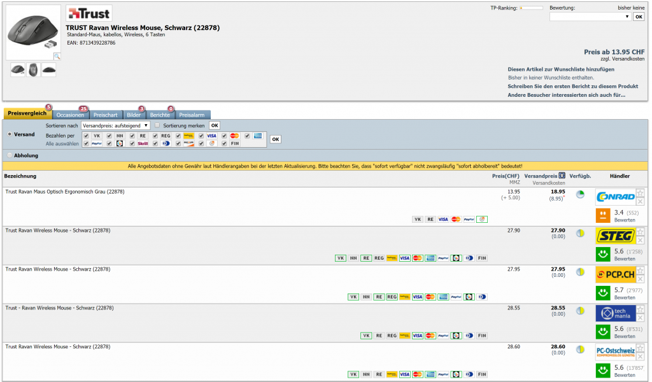Uncheck the Skrill payment filter checkbox
The width and height of the screenshot is (652, 382).
[x=132, y=144]
